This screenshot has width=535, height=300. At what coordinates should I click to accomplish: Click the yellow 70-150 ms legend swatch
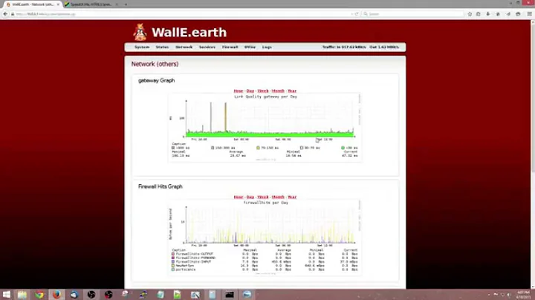[x=258, y=148]
